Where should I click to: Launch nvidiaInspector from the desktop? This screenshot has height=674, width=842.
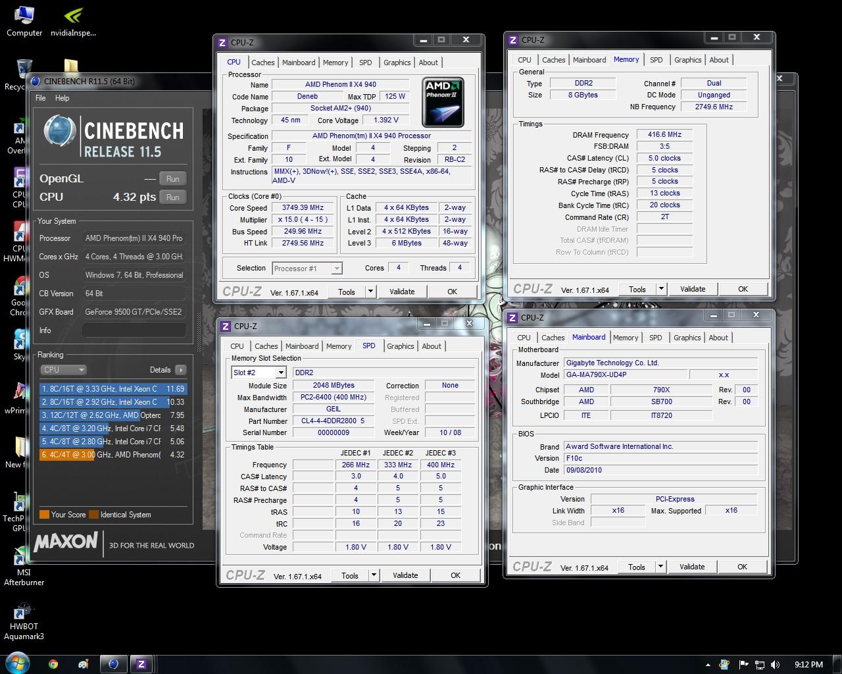[x=73, y=21]
